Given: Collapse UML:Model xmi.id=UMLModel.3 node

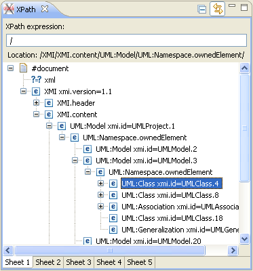Looking at the screenshot, I should pos(75,161).
